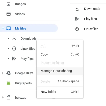
Task: Select Manage Linux sharing menu entry
Action: (60, 71)
